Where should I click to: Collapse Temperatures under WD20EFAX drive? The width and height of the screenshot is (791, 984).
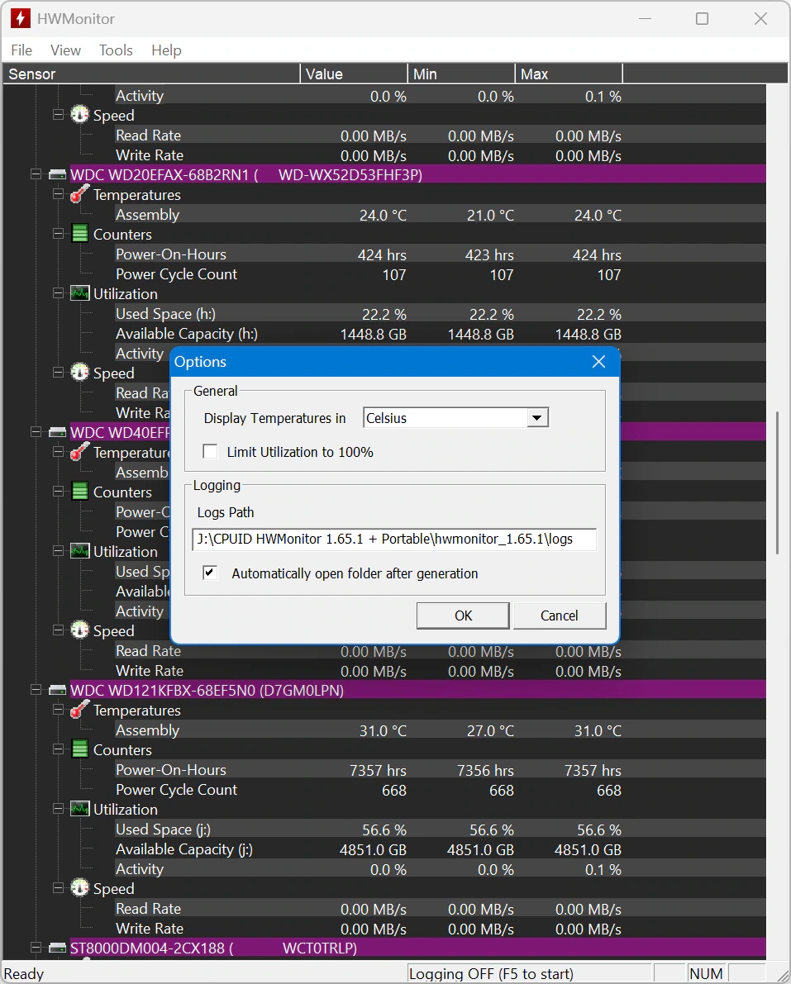click(x=59, y=194)
